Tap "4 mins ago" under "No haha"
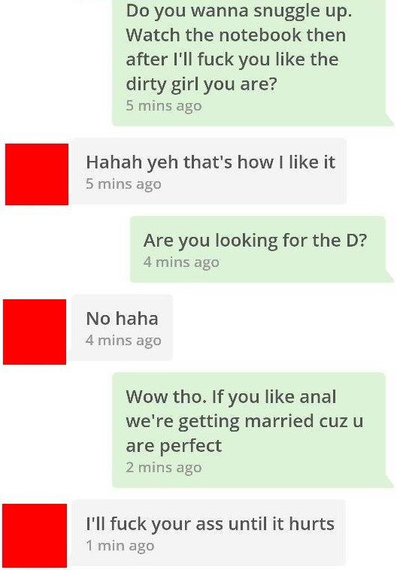This screenshot has width=406, height=570. pyautogui.click(x=123, y=341)
